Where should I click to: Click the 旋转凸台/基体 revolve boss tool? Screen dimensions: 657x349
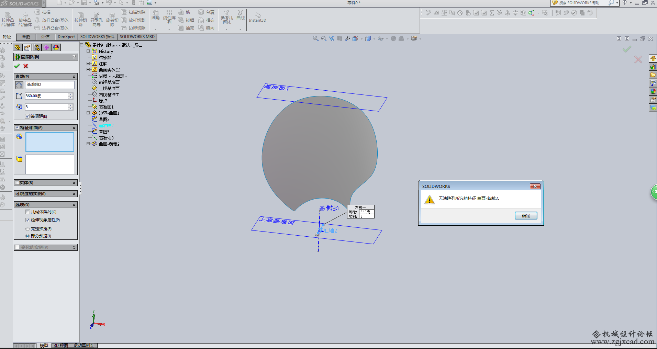[25, 20]
